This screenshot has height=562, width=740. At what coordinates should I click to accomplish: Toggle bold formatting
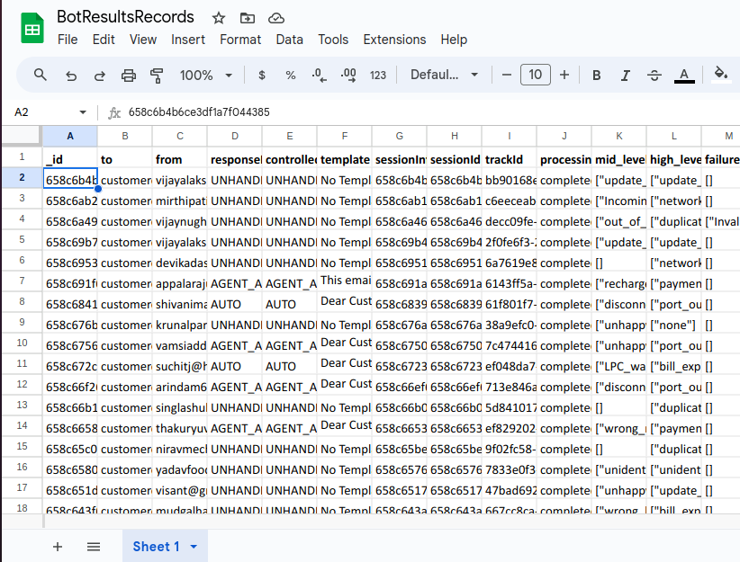[597, 76]
